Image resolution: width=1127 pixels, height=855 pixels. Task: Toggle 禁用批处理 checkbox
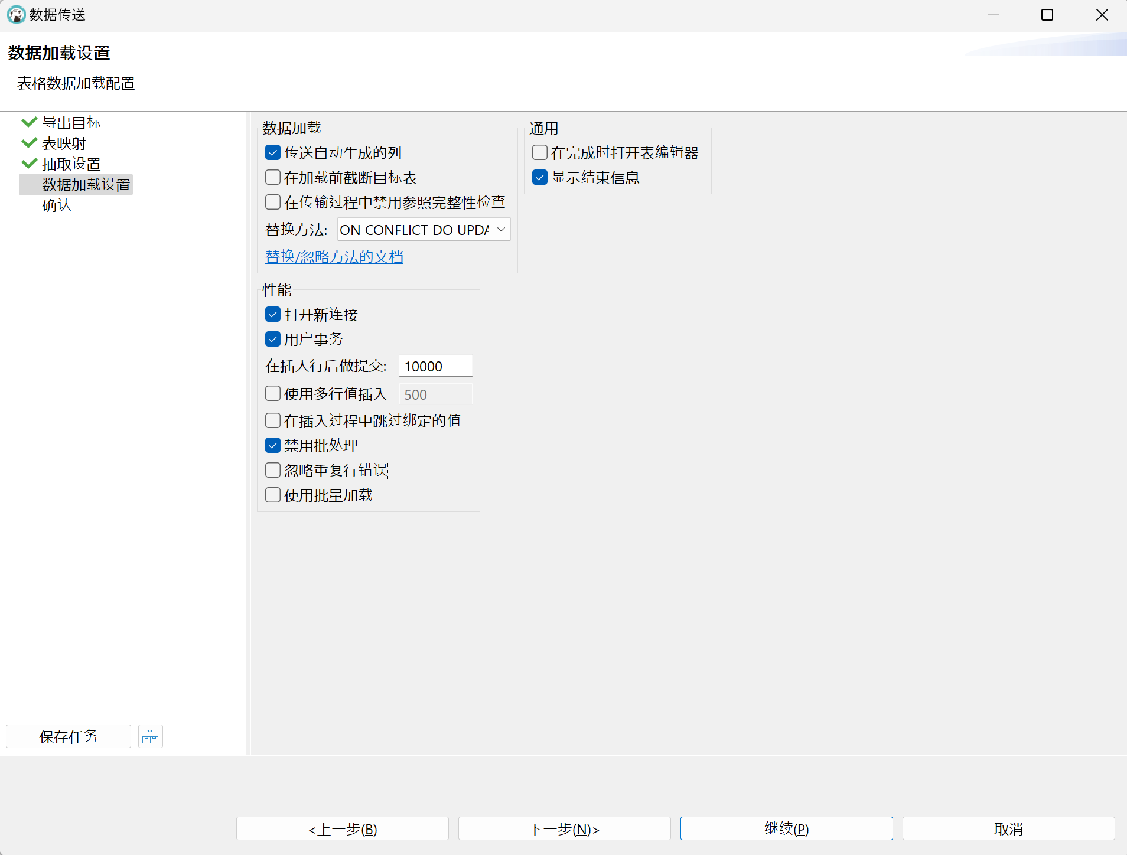pyautogui.click(x=273, y=446)
